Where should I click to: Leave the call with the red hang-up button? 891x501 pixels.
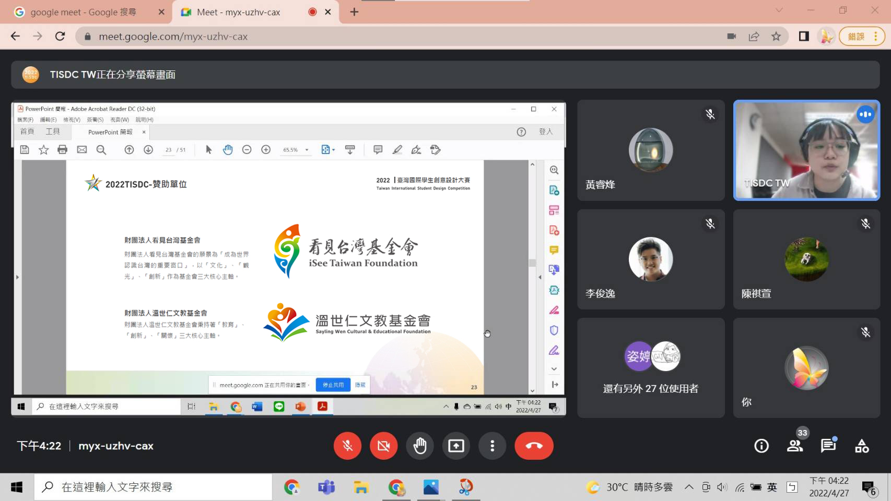(534, 446)
